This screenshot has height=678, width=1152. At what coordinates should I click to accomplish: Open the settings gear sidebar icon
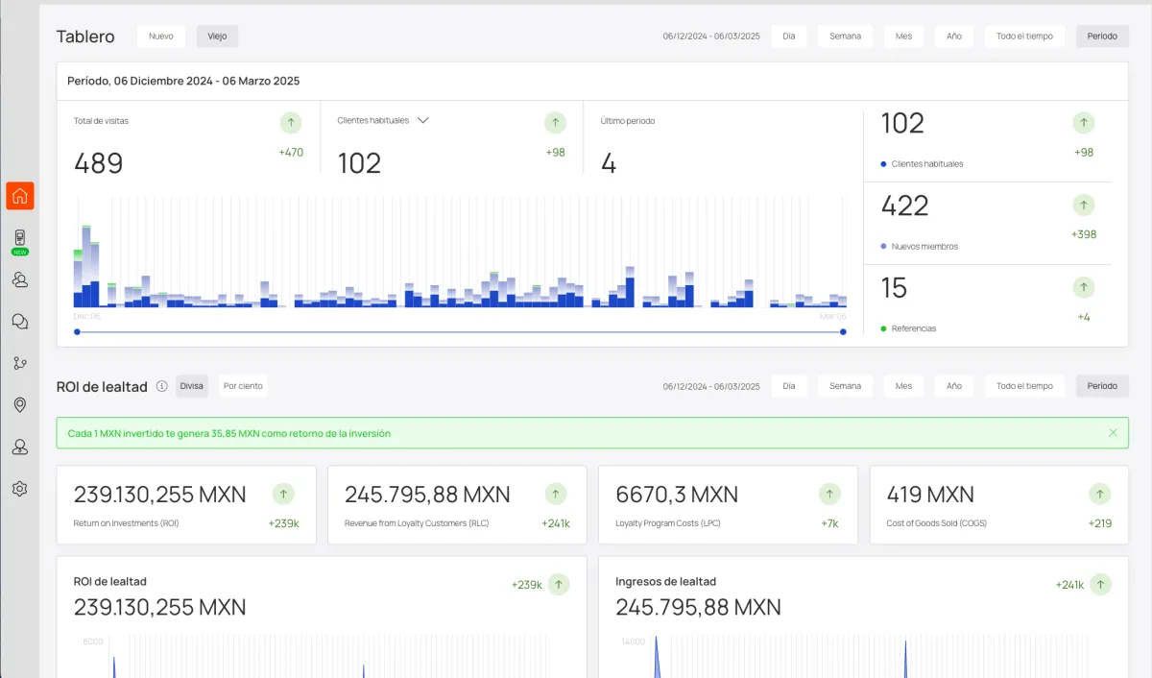pos(20,489)
